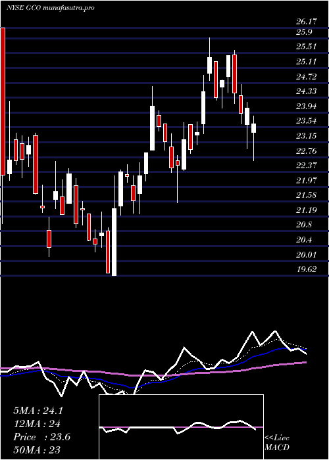The height and width of the screenshot is (460, 329).
Task: Click the NYSE GCO munafasutra.pro chart title
Action: click(50, 8)
